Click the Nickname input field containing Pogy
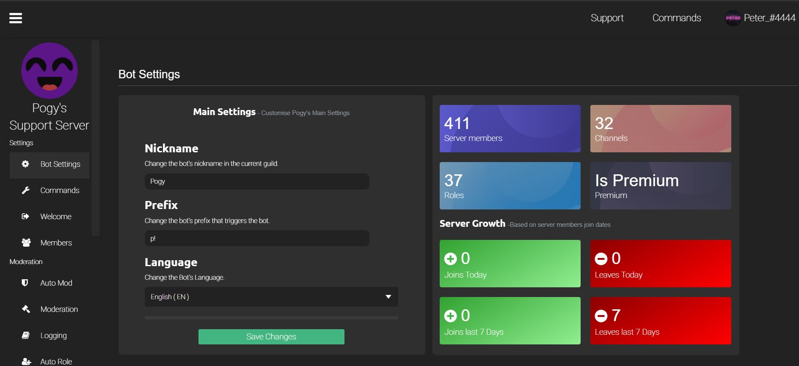Screen dimensions: 799x366 257,182
